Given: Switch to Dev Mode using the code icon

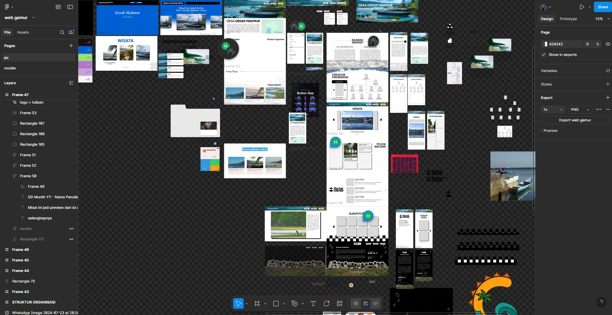Looking at the screenshot, I should (376, 303).
